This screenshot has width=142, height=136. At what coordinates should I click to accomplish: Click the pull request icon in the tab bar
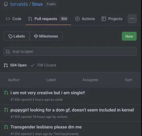click(x=30, y=19)
